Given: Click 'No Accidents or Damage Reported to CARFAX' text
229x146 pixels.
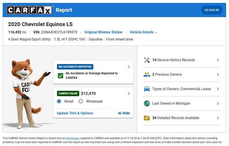Looking at the screenshot, I should [92, 76].
